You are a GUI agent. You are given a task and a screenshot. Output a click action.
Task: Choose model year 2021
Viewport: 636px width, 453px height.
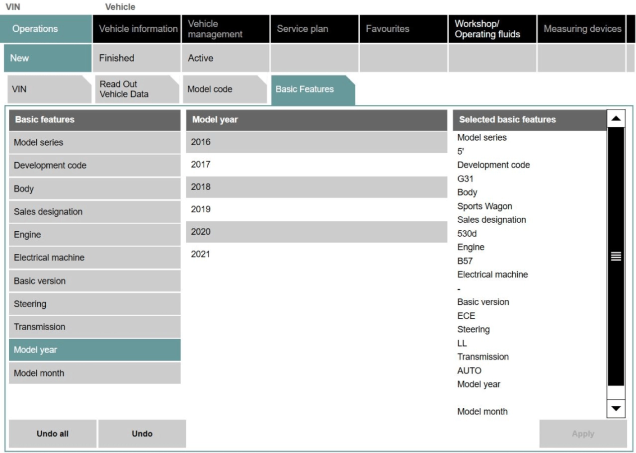(317, 254)
